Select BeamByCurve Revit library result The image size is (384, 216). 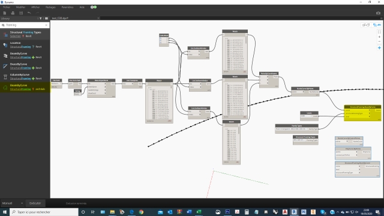coord(25,55)
